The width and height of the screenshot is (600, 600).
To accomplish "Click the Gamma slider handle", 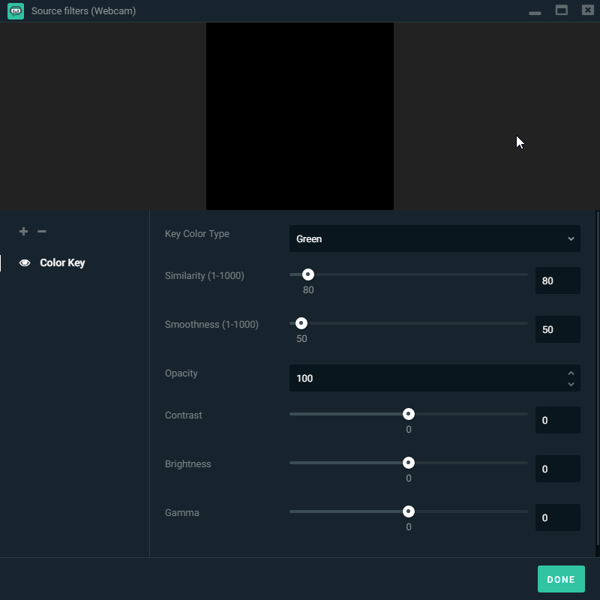I will coord(409,511).
